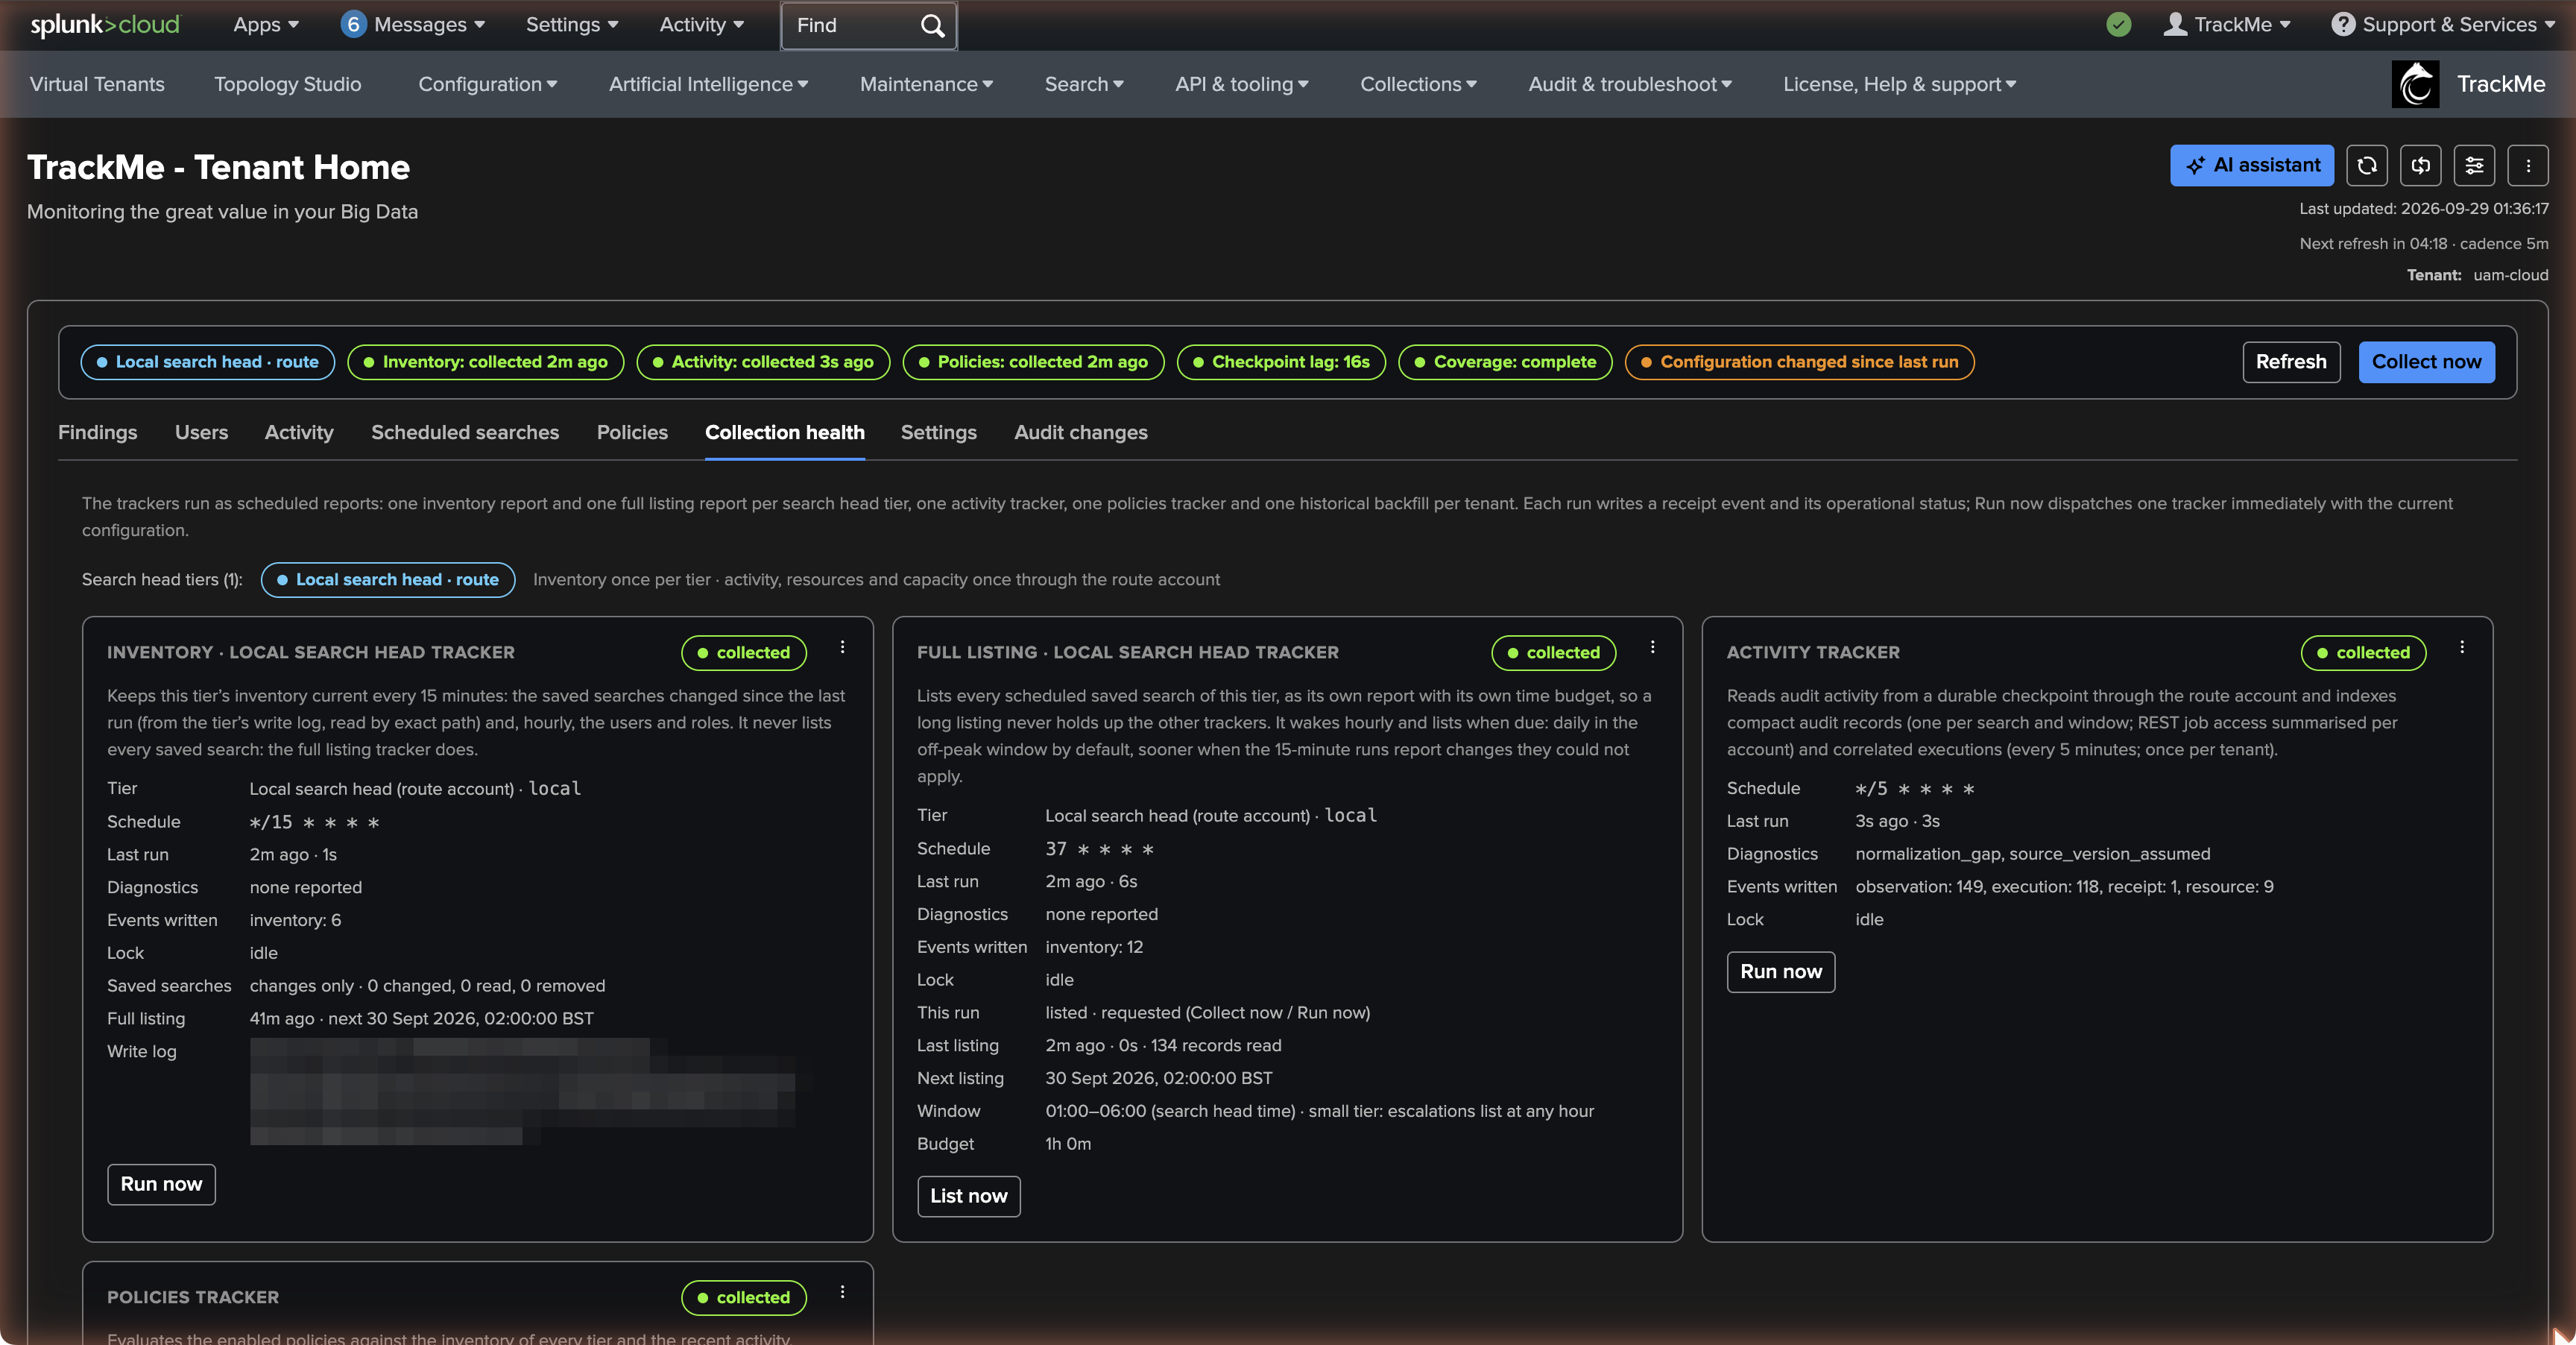Open the page-level three-dot menu beside sliders icon
This screenshot has width=2576, height=1345.
pos(2528,165)
